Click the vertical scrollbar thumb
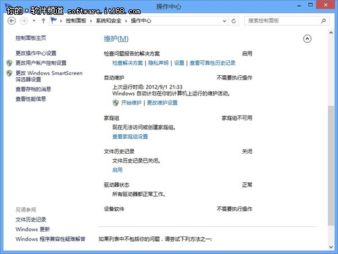338x254 pixels. click(x=331, y=165)
